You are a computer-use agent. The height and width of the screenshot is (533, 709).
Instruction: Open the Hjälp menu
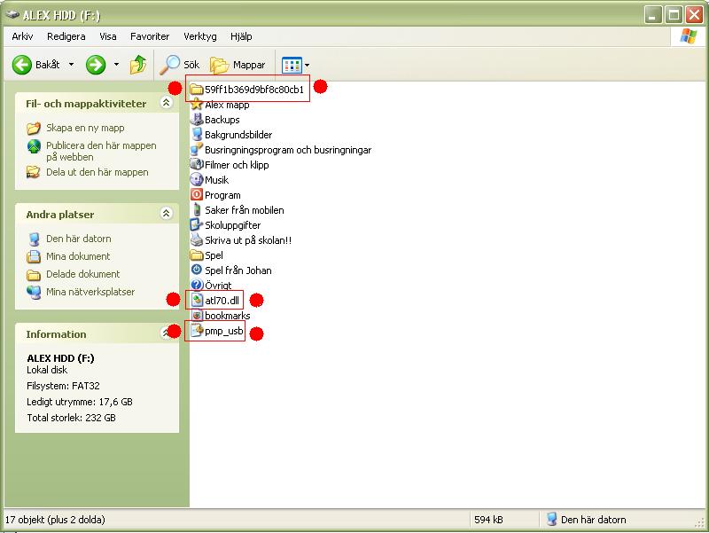pos(241,36)
